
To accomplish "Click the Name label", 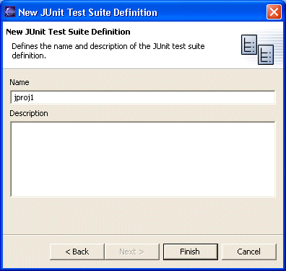I will point(19,82).
